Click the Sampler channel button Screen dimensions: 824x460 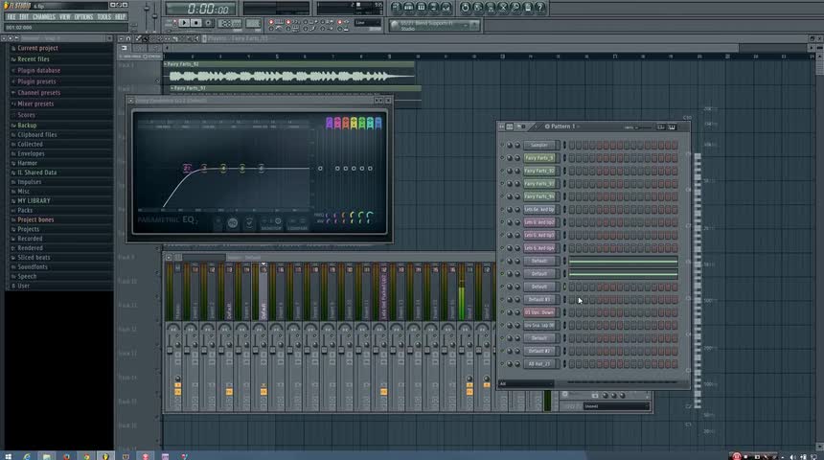(x=539, y=145)
